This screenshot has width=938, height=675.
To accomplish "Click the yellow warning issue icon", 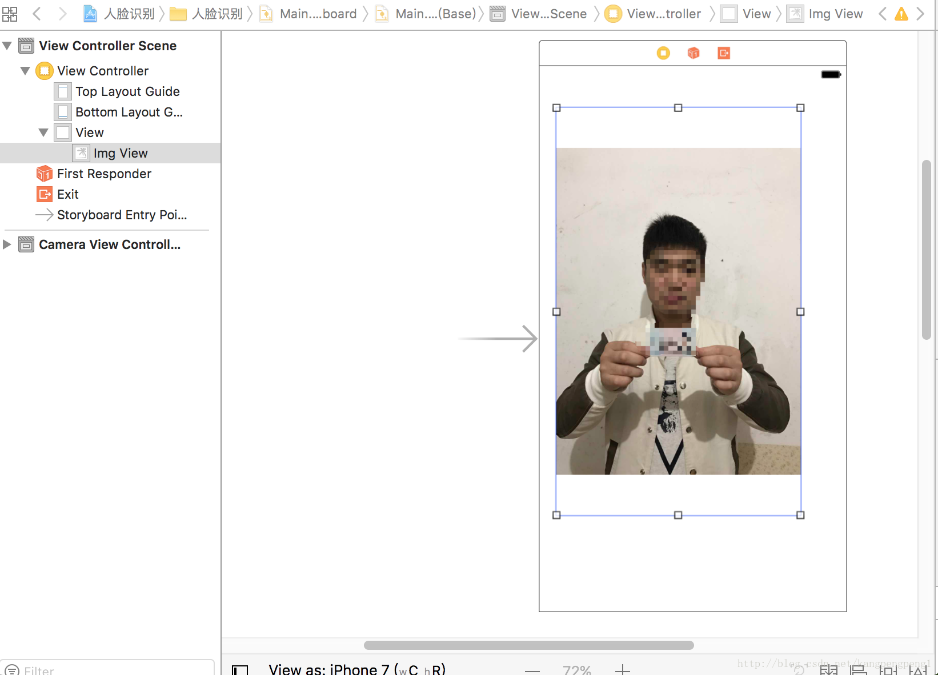I will click(901, 14).
